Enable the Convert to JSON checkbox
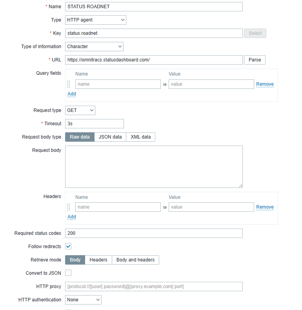The width and height of the screenshot is (302, 310). pos(68,273)
